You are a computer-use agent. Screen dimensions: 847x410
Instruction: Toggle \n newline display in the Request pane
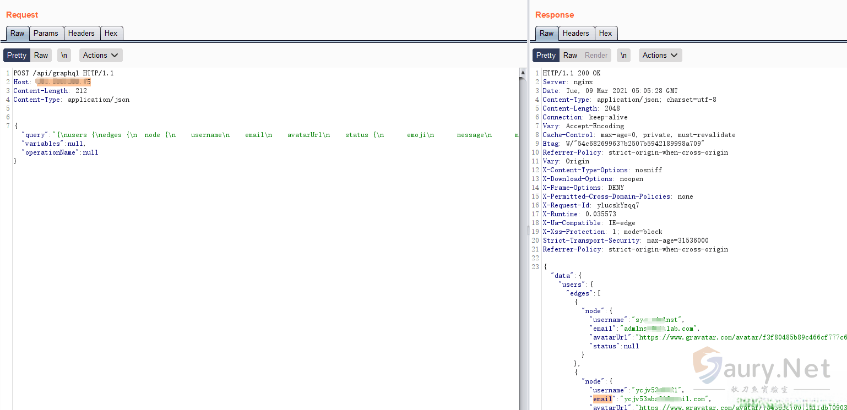(x=64, y=55)
